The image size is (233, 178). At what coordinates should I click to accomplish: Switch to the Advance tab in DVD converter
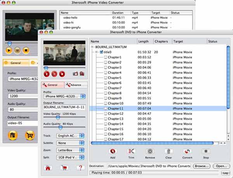[76, 85]
